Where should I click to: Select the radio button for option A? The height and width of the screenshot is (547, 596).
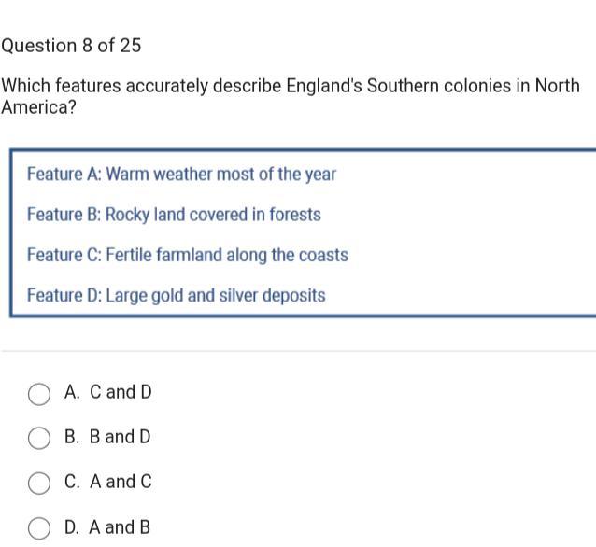[39, 394]
